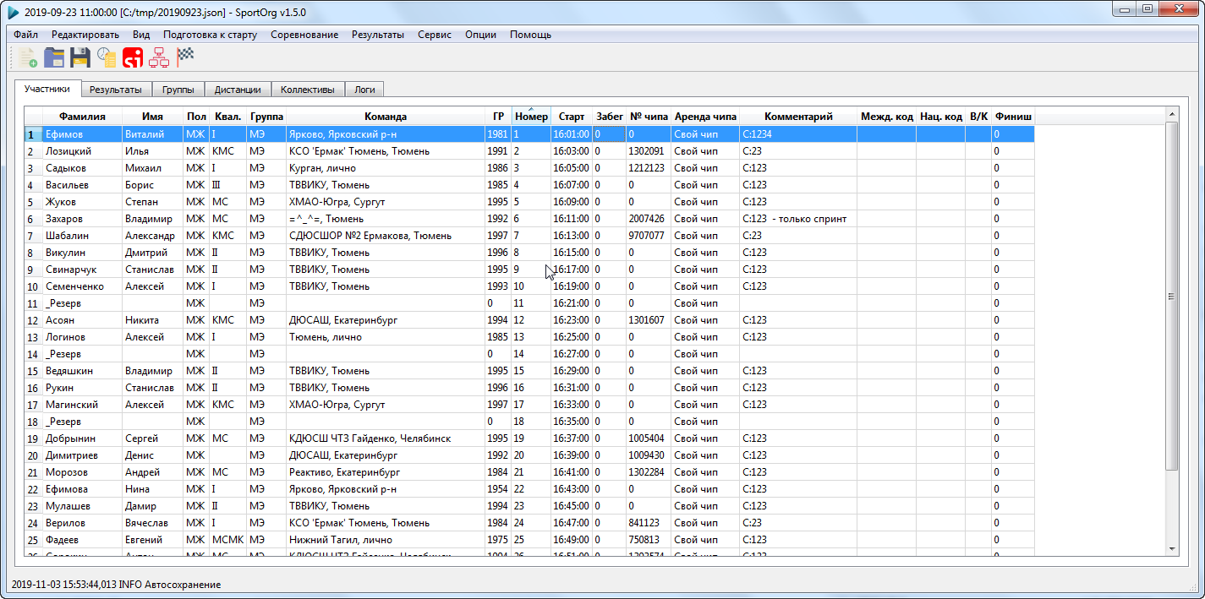Sort by the Фамилия column header
1205x599 pixels.
point(82,117)
